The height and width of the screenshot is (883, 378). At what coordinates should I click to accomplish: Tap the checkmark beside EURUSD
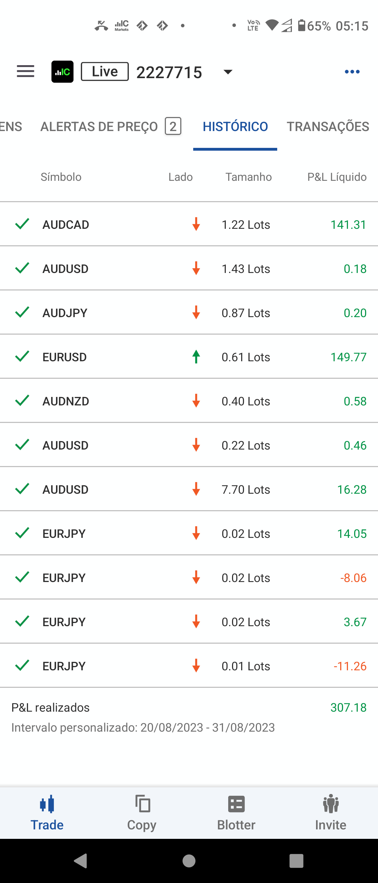coord(22,356)
